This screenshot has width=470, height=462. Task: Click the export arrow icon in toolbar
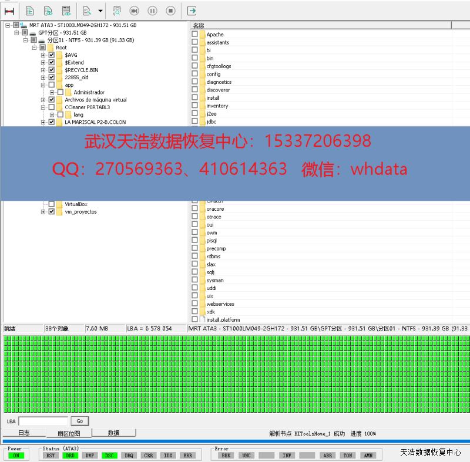191,11
